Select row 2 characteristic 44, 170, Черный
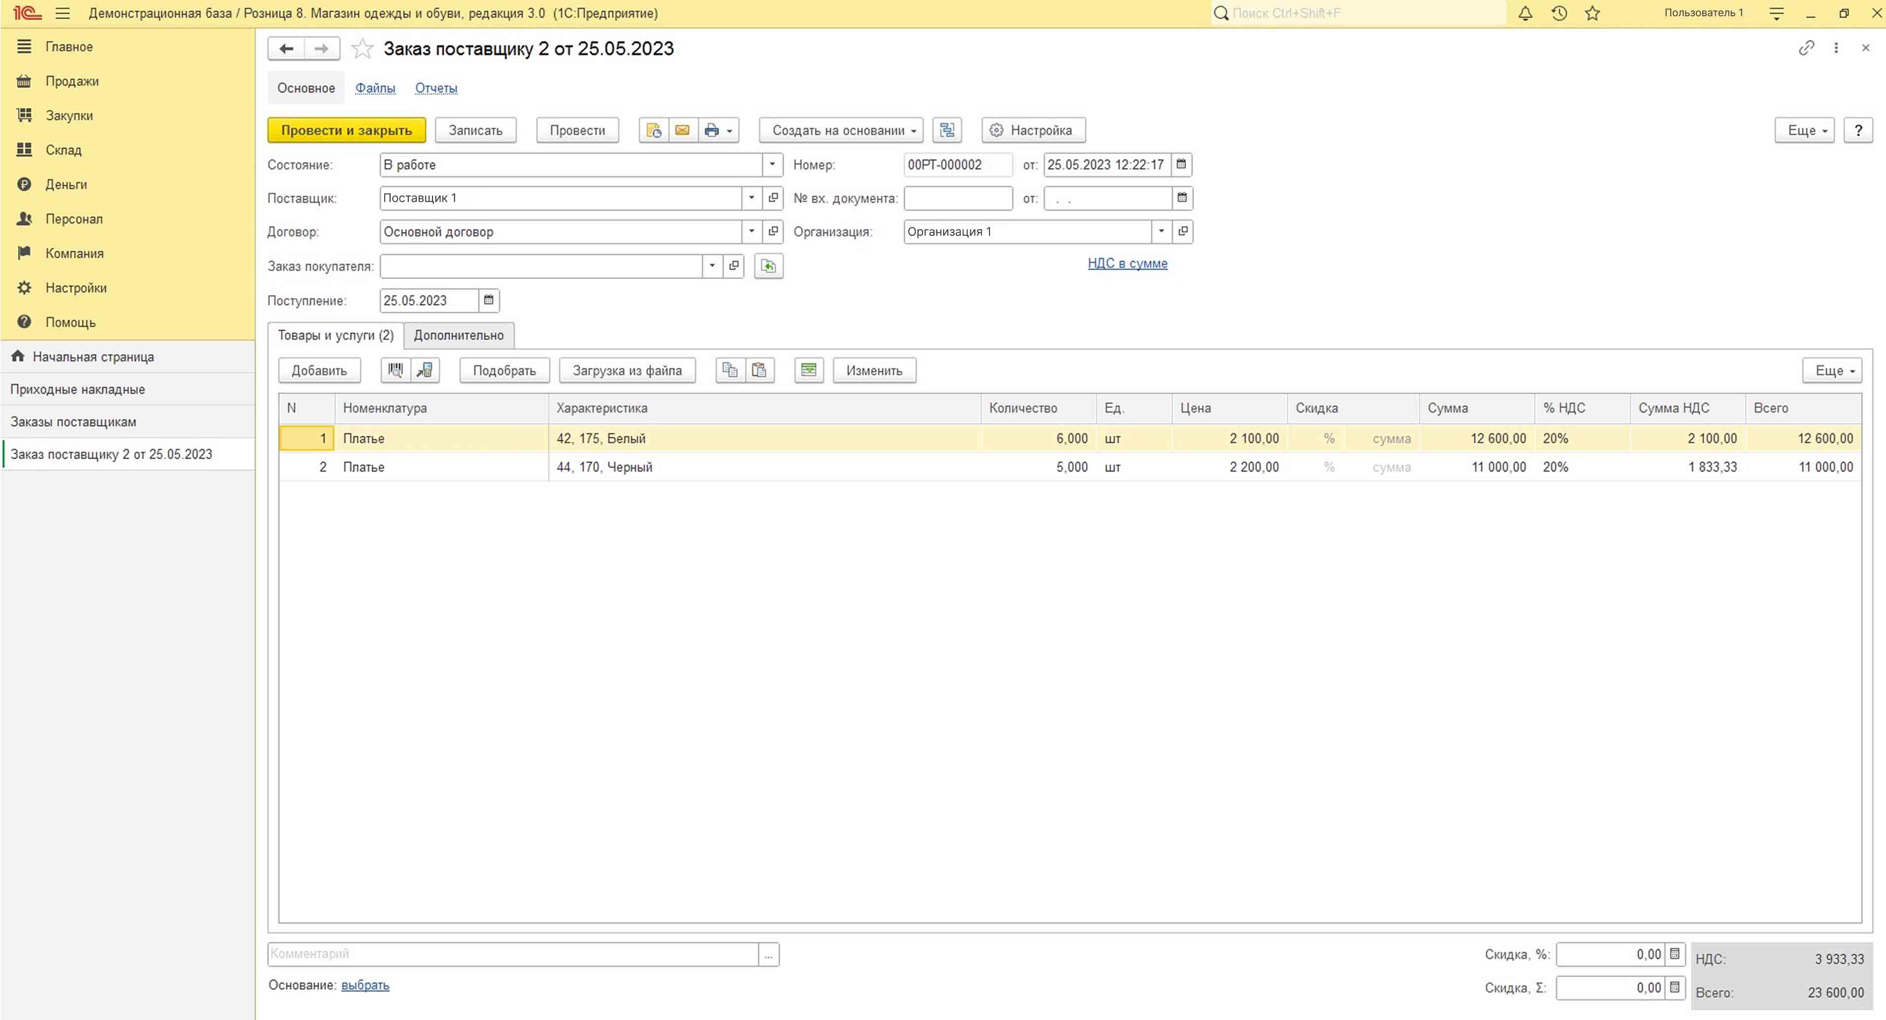The width and height of the screenshot is (1886, 1020). point(764,467)
